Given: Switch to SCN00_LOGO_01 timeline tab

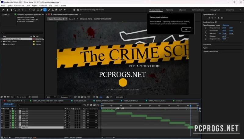Looking at the screenshot, I should click(80, 101).
